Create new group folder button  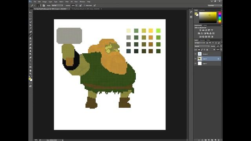coord(212,140)
